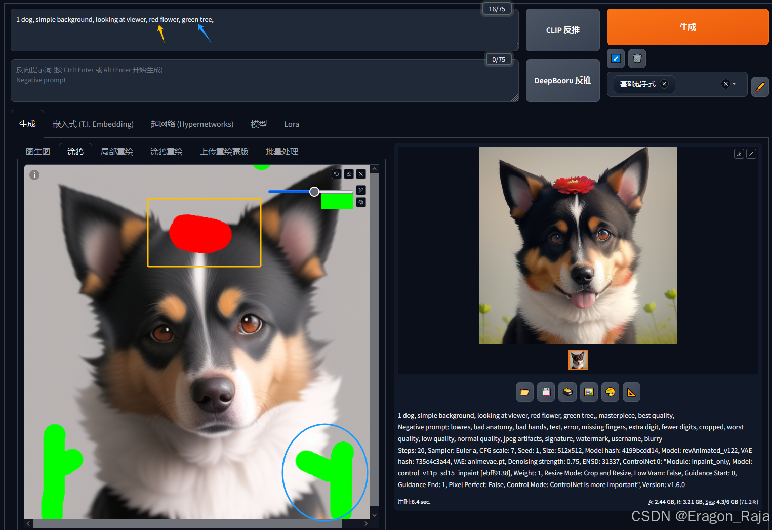Open the generated dog image preview
Viewport: 772px width, 530px height.
[x=578, y=245]
